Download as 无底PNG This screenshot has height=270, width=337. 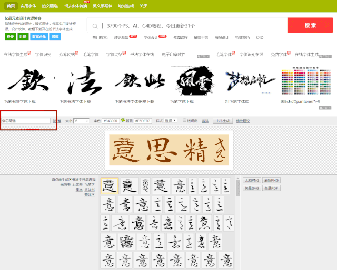(251, 180)
